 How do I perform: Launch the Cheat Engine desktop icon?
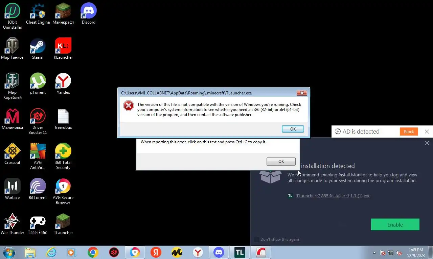[x=38, y=13]
